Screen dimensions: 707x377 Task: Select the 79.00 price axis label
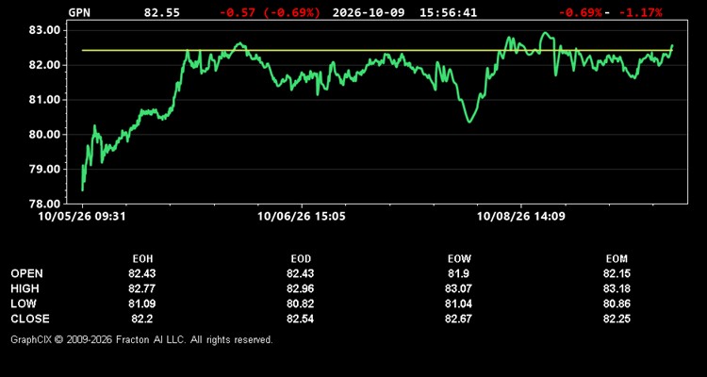(x=44, y=169)
